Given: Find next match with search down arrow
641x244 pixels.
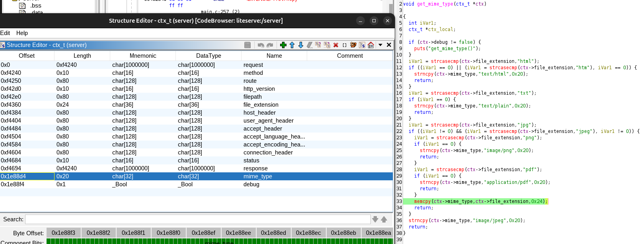Looking at the screenshot, I should (375, 219).
